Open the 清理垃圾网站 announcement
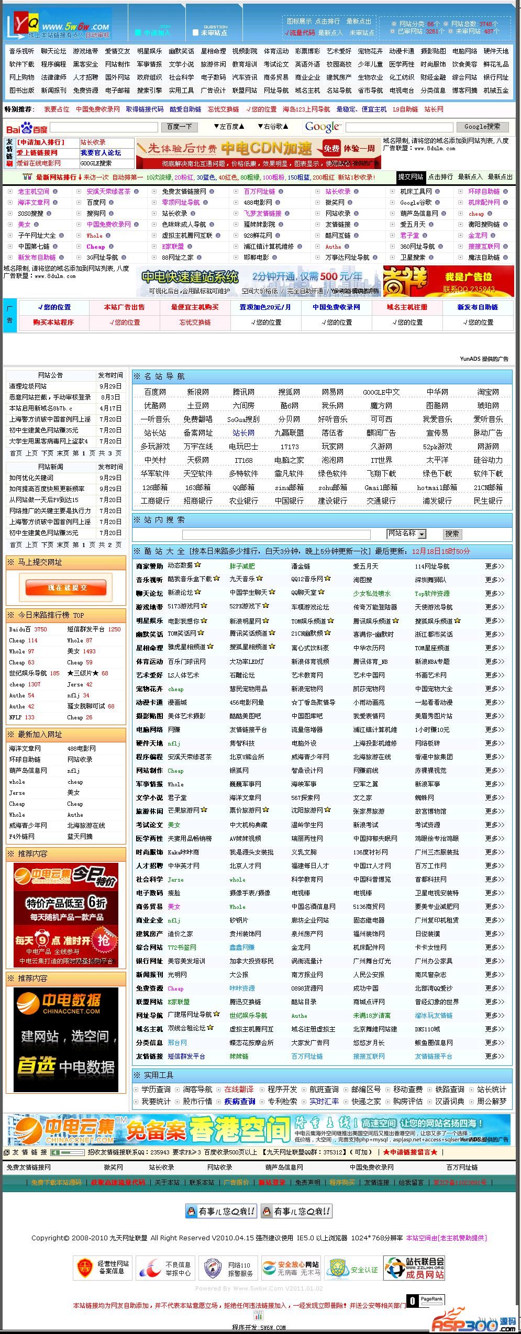The height and width of the screenshot is (1334, 521). point(28,386)
